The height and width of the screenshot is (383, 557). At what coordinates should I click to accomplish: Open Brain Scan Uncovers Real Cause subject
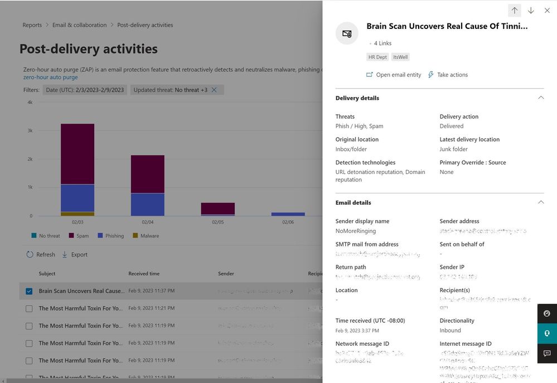pos(81,291)
